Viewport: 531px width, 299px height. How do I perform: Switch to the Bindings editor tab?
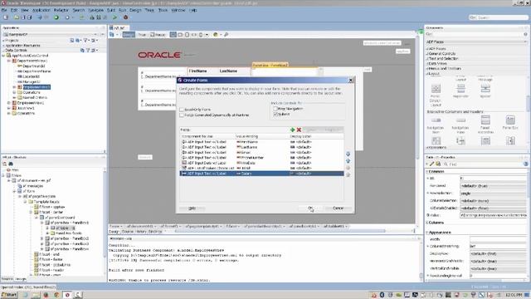coord(155,232)
